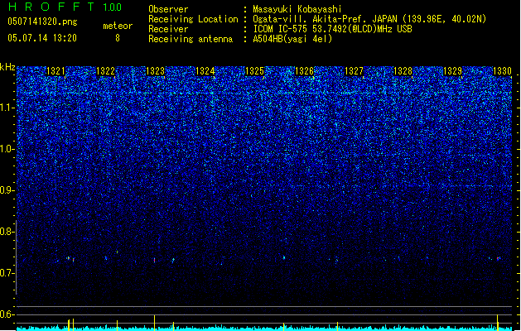Click the kHz axis unit label
The image size is (521, 331).
coord(7,67)
